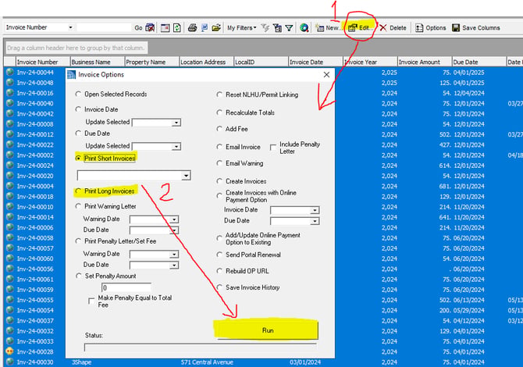The width and height of the screenshot is (523, 367).
Task: Expand the Print Short Invoices template dropdown
Action: click(186, 176)
